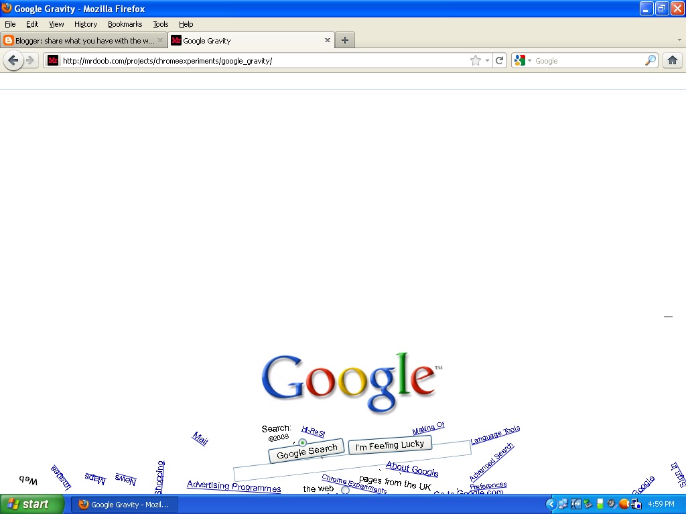Click the Making Of link
The image size is (686, 514).
(x=428, y=428)
